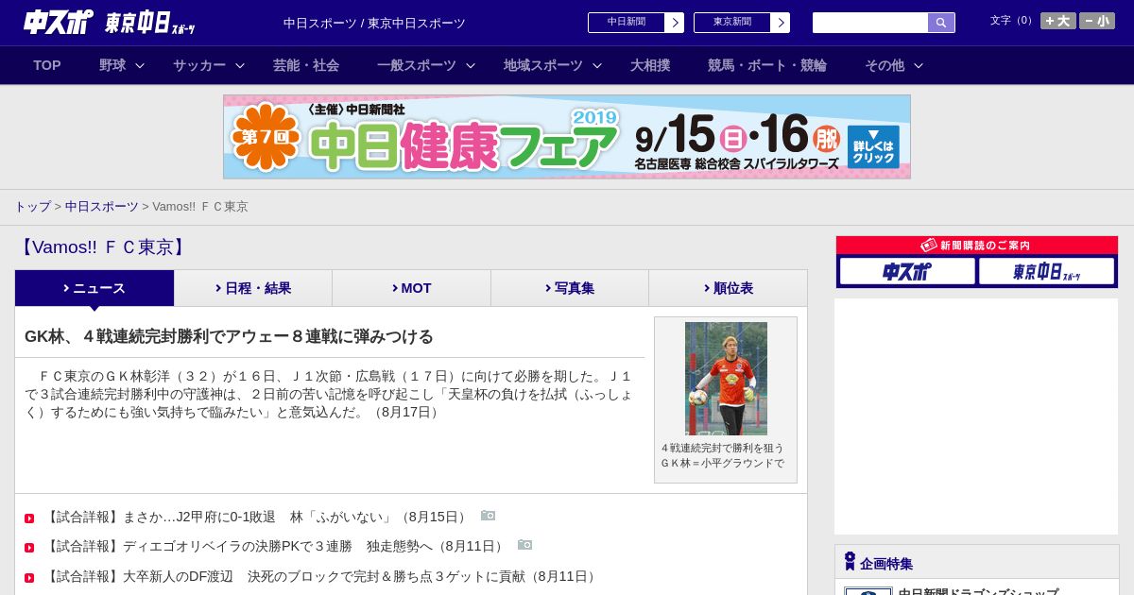Open headline GK林、４戦連続完封勝利 article
Image resolution: width=1134 pixels, height=595 pixels.
click(x=229, y=336)
